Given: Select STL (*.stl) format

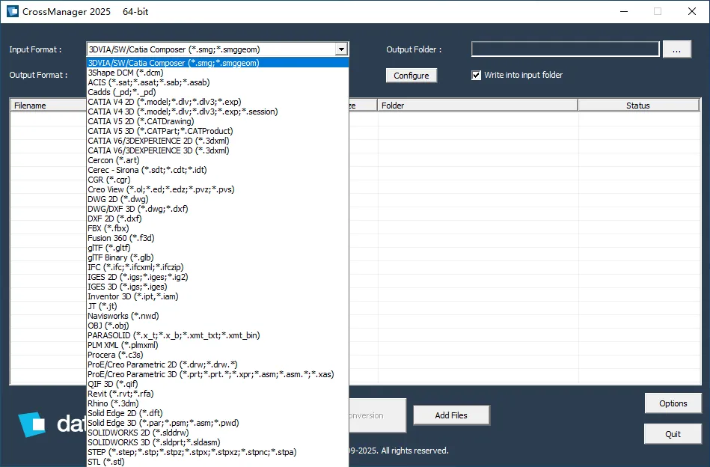Looking at the screenshot, I should pos(218,462).
